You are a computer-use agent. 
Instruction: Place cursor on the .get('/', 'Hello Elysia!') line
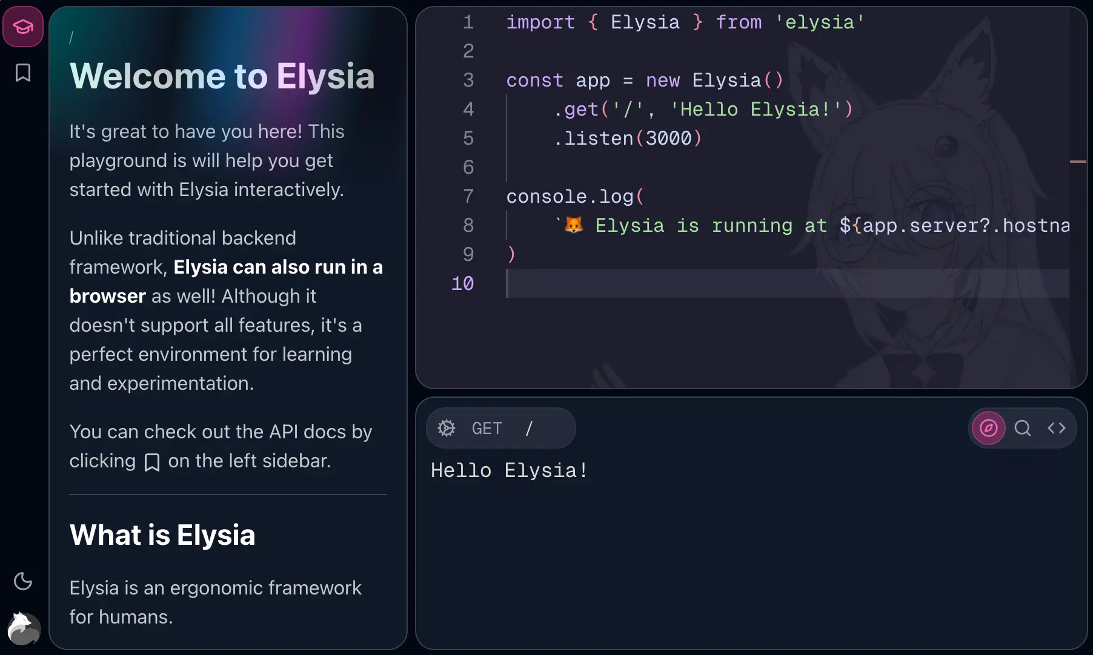click(x=703, y=110)
